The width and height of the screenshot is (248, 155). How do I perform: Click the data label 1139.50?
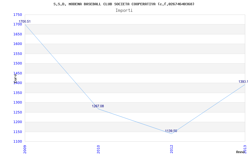tap(171, 131)
